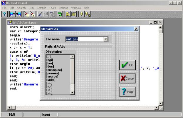Image resolution: width=183 pixels, height=118 pixels.
Task: Maximize the un1.pas editor window
Action: [155, 22]
